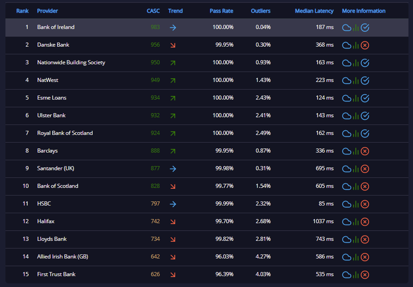Open bar chart icon for Santander (UK)

pos(356,169)
